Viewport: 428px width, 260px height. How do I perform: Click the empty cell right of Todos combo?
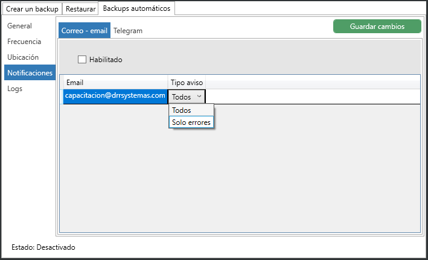[313, 97]
